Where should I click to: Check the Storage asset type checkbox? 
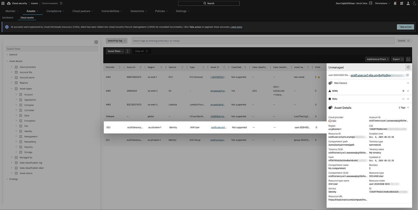(x=21, y=152)
